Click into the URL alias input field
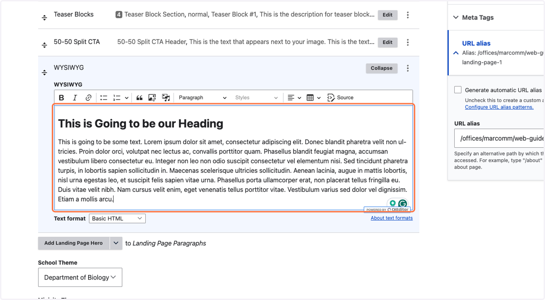The height and width of the screenshot is (300, 545). 500,139
